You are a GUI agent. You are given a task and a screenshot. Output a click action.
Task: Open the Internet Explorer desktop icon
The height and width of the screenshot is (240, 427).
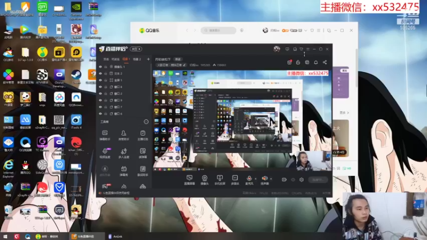coord(9,169)
